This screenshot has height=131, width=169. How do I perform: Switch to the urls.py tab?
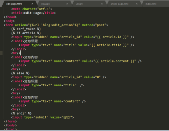click(x=79, y=4)
